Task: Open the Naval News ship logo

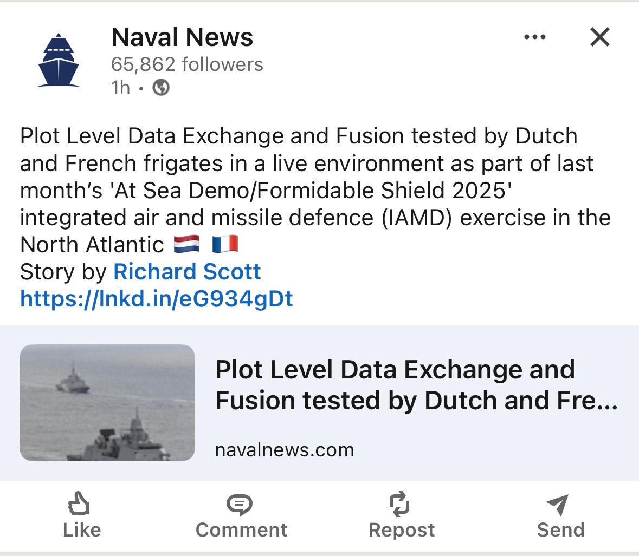Action: (x=59, y=60)
